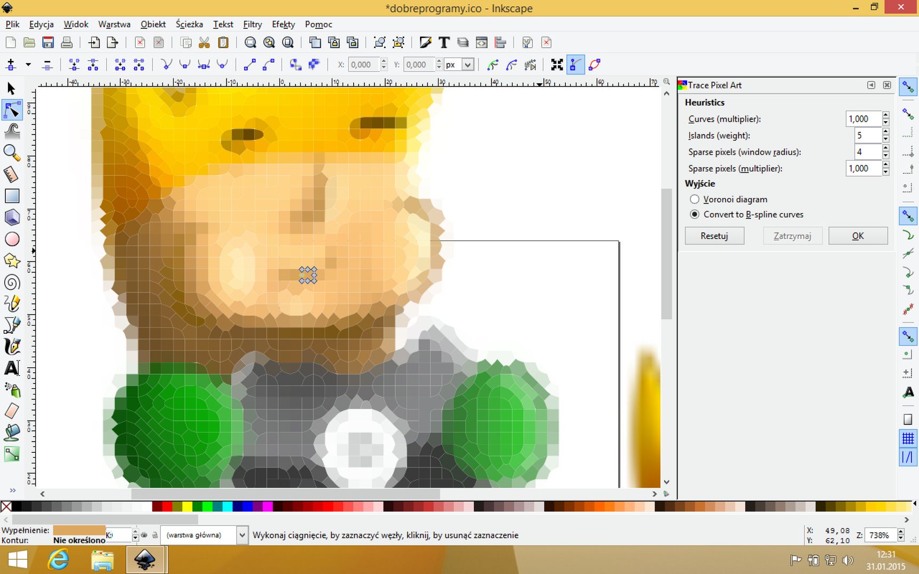Select the Rectangle tool

pyautogui.click(x=12, y=196)
